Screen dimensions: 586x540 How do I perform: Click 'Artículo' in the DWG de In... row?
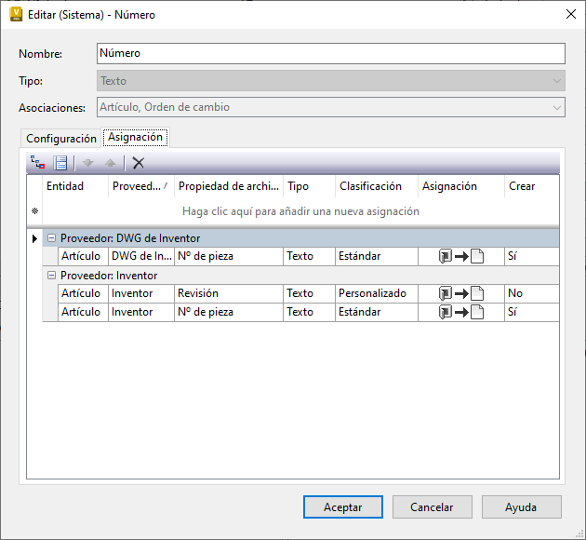coord(83,256)
